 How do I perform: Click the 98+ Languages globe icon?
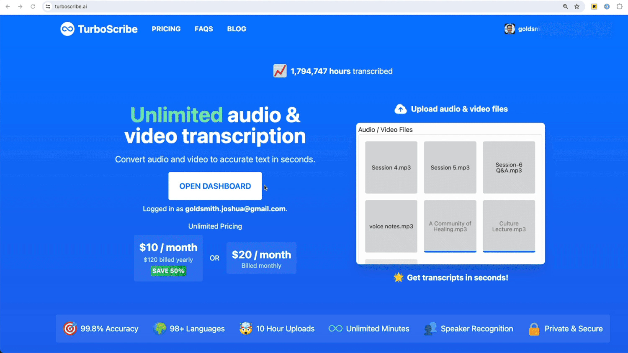[160, 328]
